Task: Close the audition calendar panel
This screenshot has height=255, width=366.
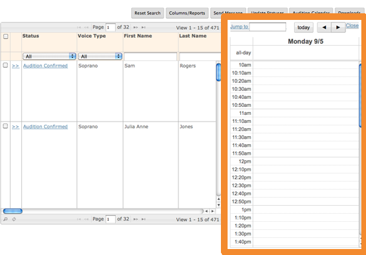Action: [x=352, y=26]
